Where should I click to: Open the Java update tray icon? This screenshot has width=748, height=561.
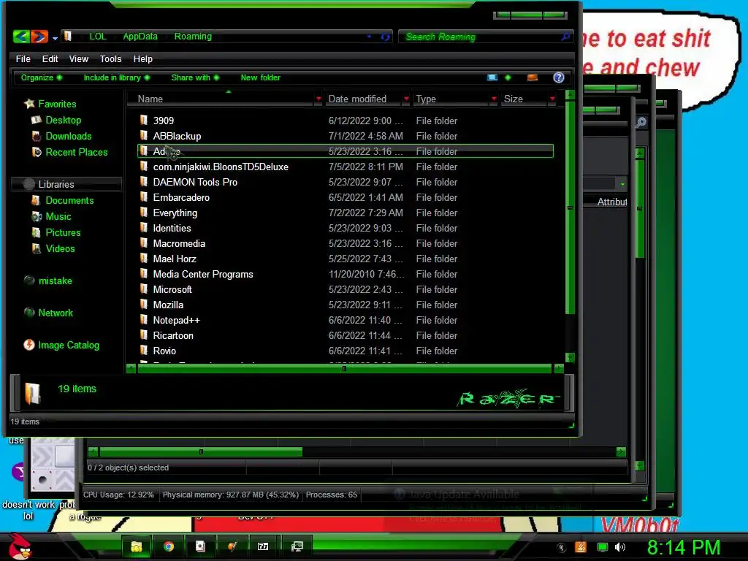pyautogui.click(x=580, y=547)
